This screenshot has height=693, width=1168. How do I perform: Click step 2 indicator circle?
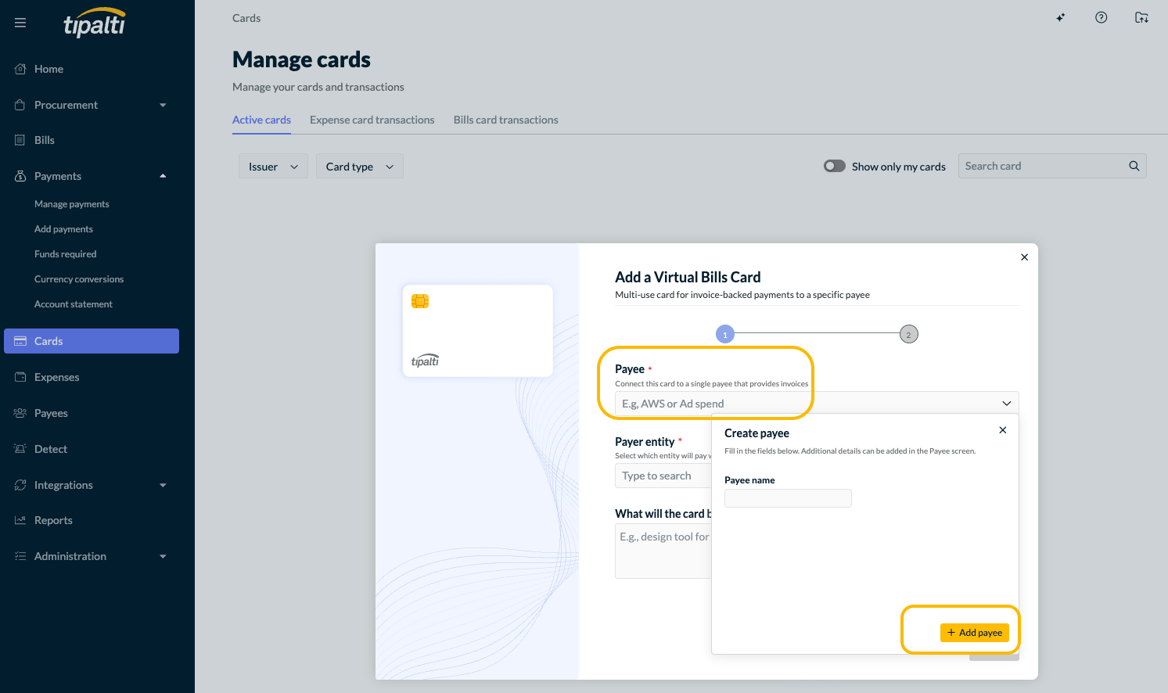[x=908, y=335]
